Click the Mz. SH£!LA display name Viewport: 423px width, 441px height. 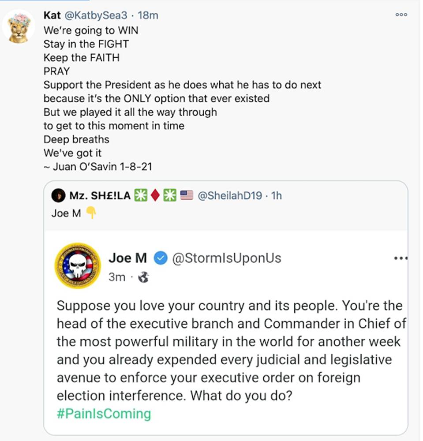[x=100, y=195]
